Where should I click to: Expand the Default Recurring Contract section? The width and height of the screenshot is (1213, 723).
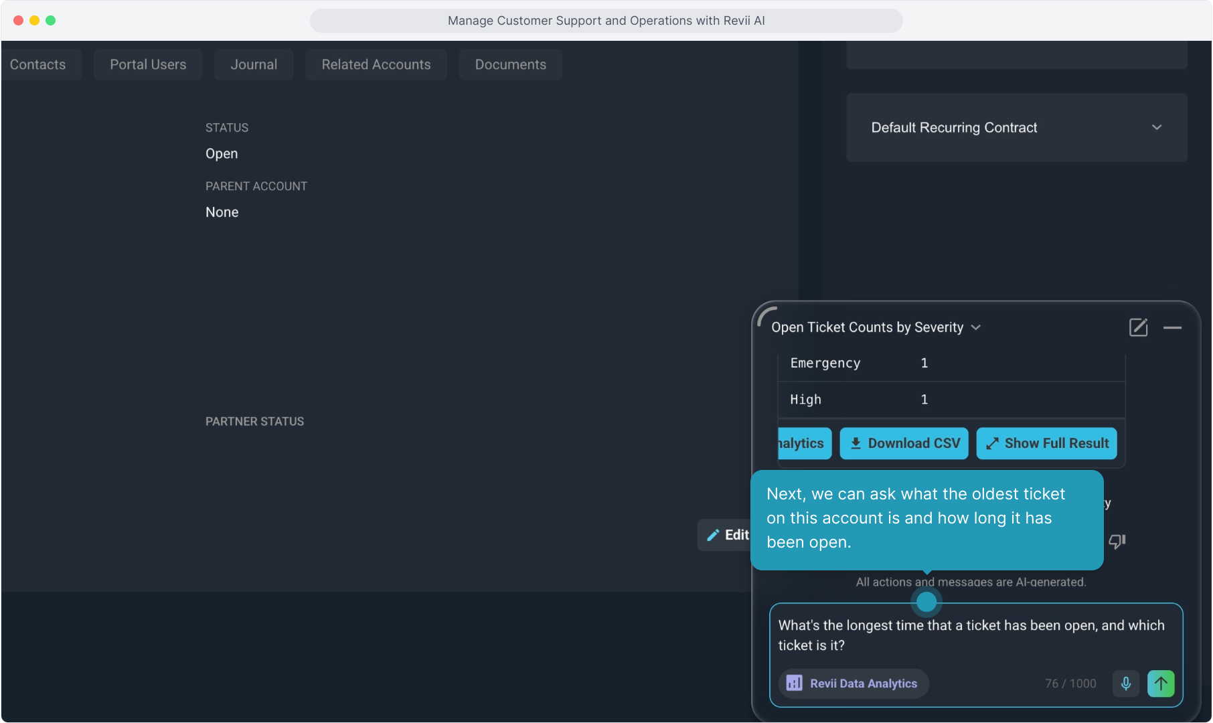(x=1156, y=127)
